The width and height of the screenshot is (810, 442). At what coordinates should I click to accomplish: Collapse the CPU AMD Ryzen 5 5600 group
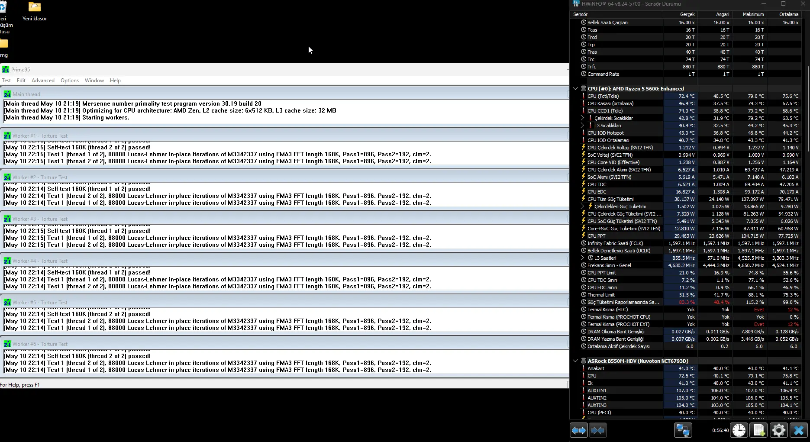[x=575, y=89]
